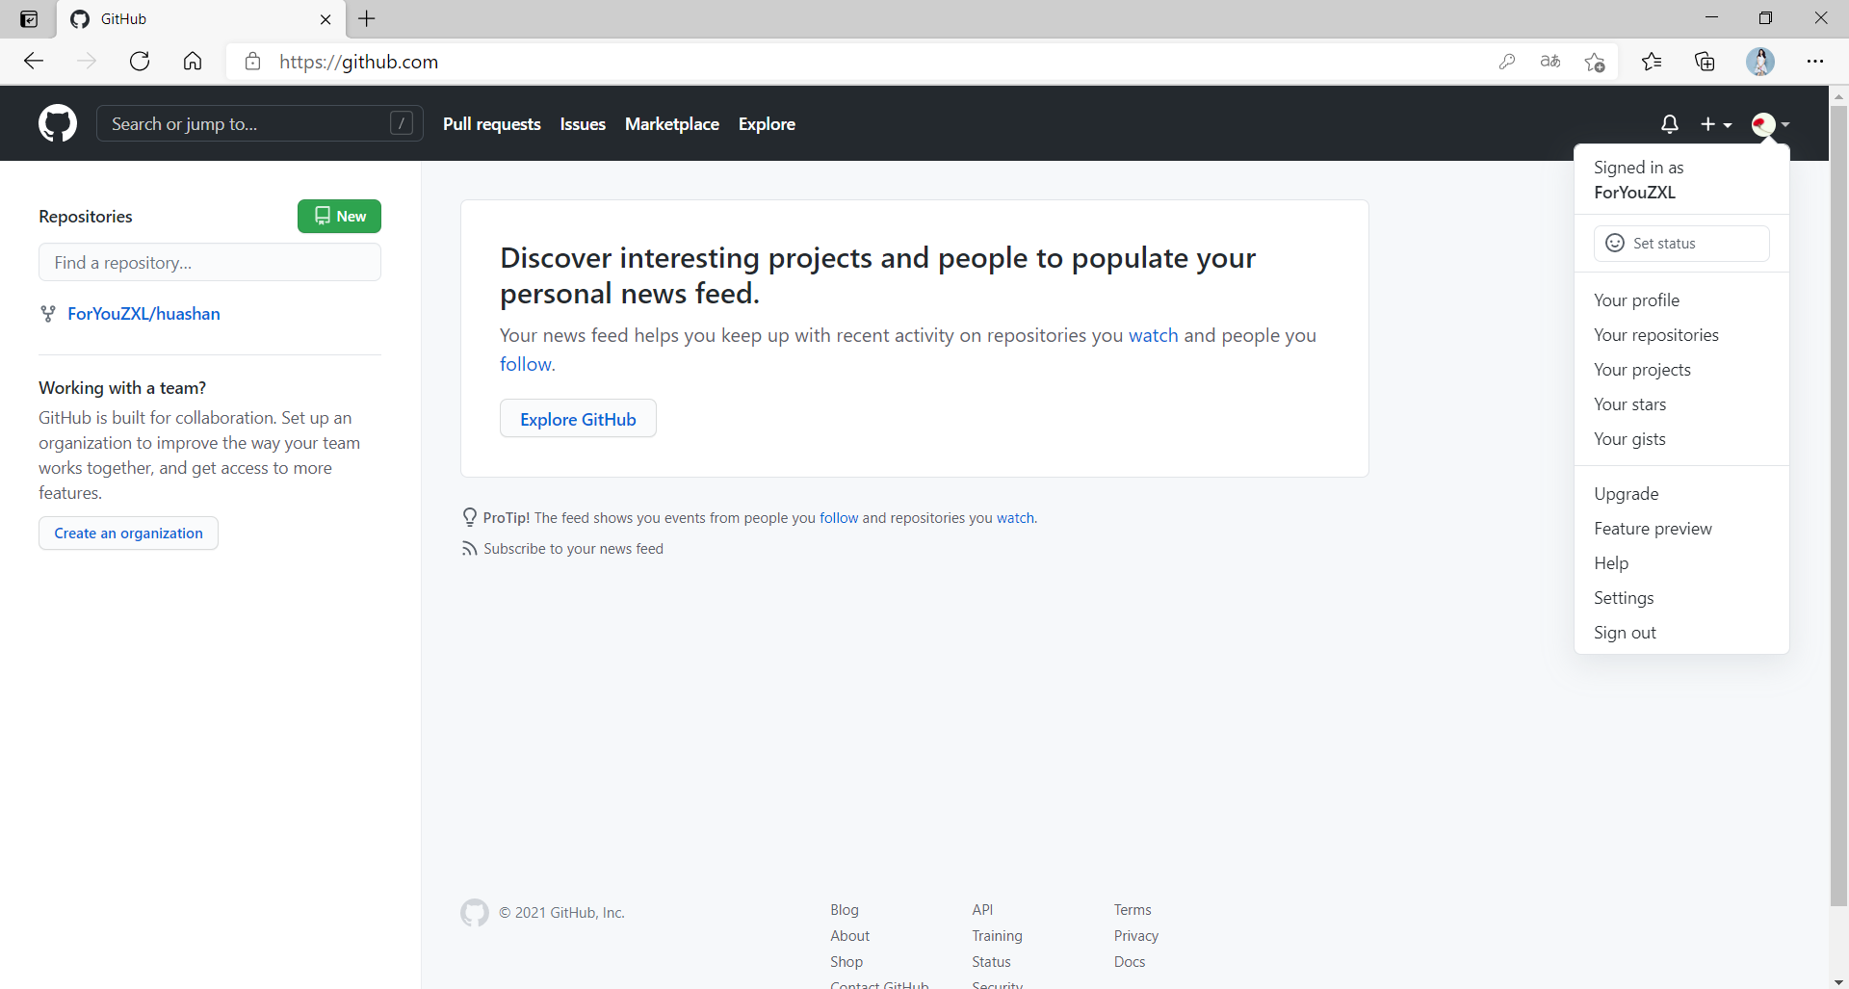Open Issues in top navigation
The image size is (1849, 989).
click(583, 124)
